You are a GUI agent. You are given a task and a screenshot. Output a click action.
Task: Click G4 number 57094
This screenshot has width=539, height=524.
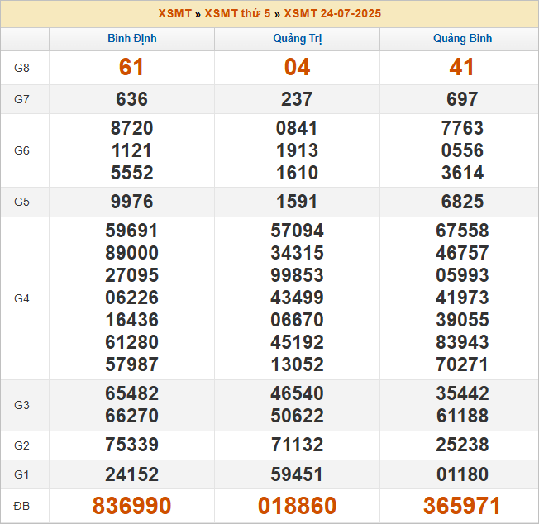297,231
